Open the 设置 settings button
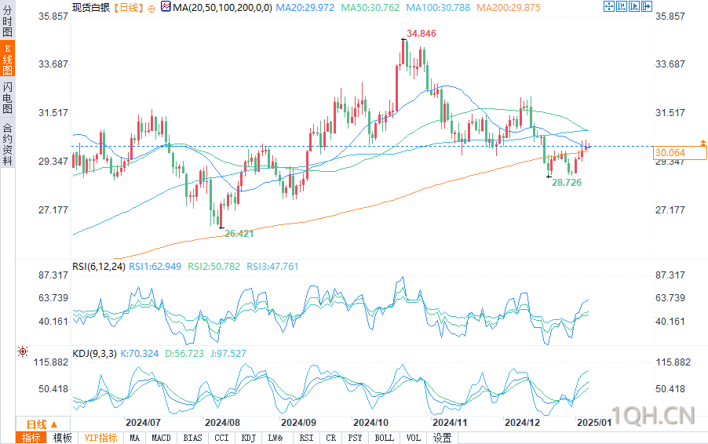 [442, 438]
